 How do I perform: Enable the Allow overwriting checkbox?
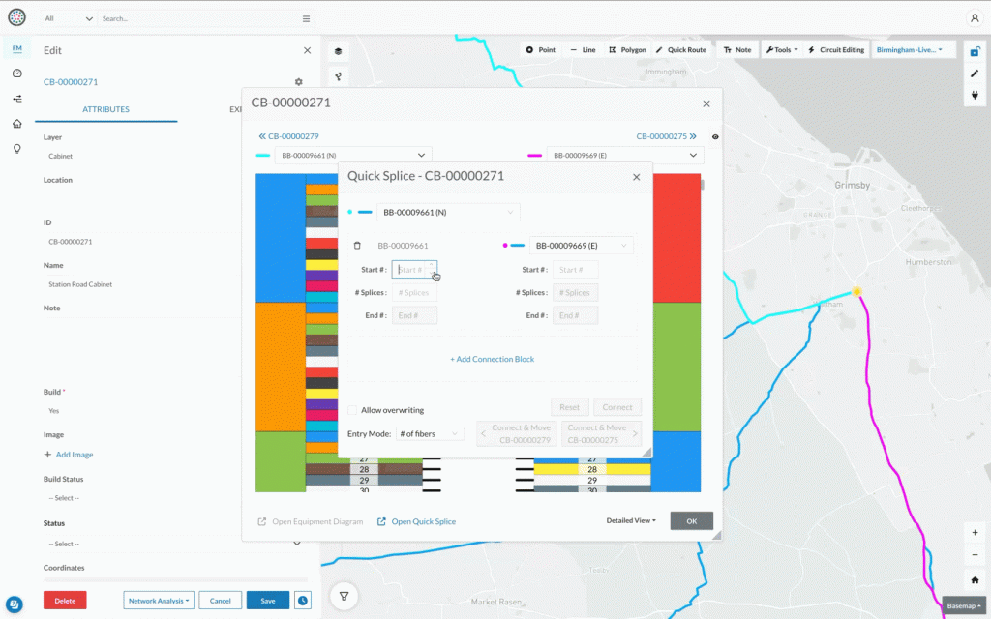[352, 410]
